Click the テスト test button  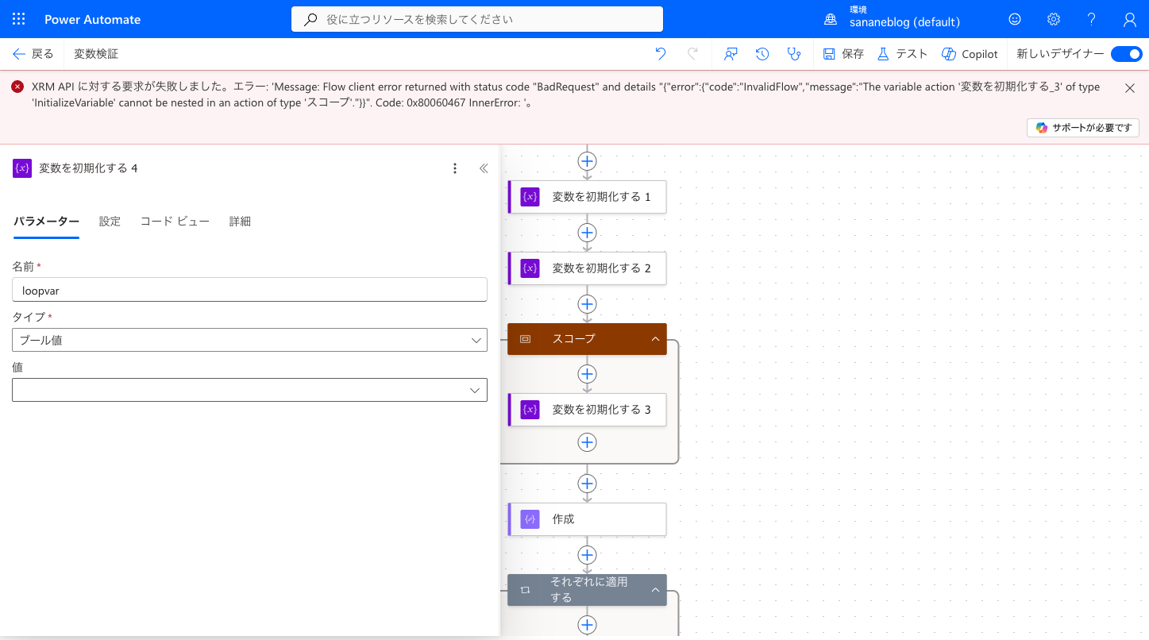902,54
